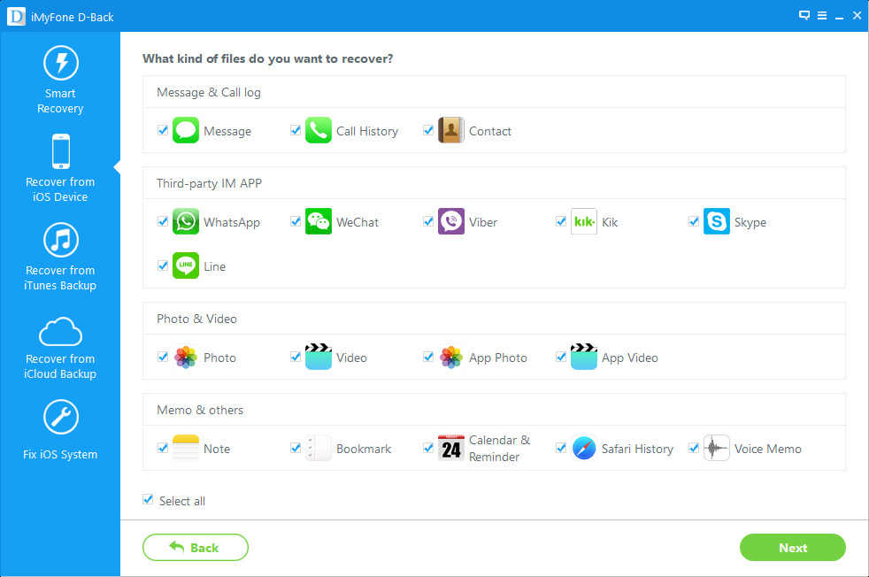This screenshot has height=577, width=869.
Task: Uncheck the Contact checkbox
Action: [427, 130]
